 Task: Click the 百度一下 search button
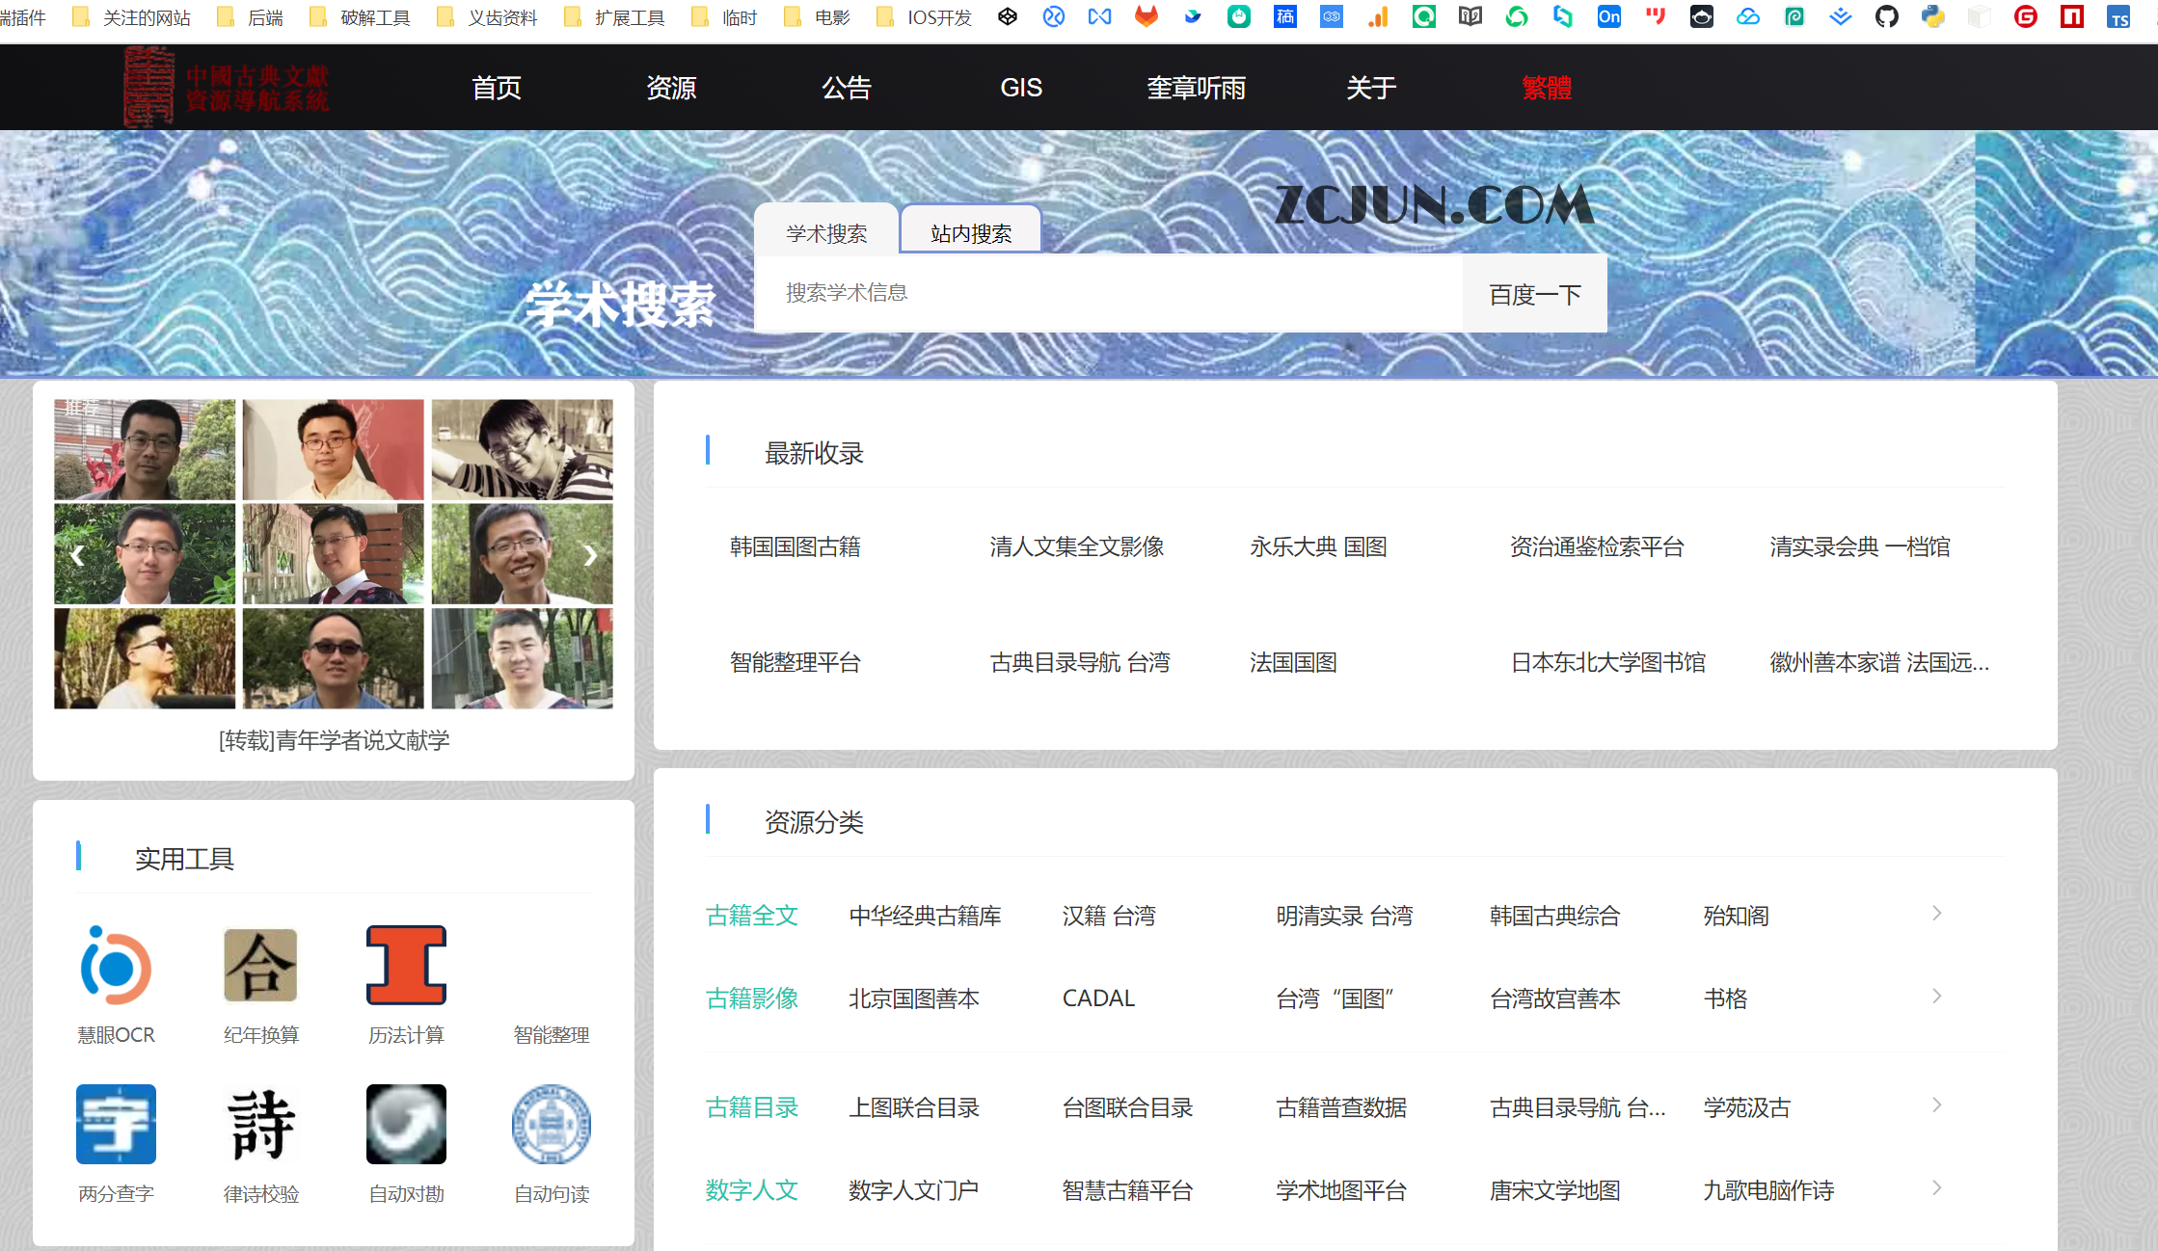click(x=1533, y=293)
